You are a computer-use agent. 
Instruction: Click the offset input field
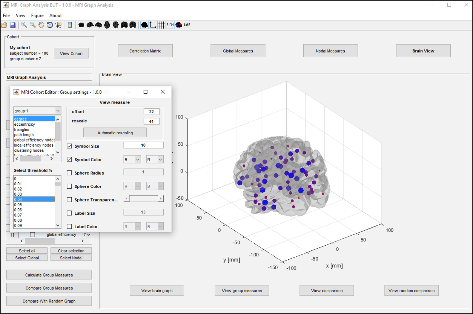pos(151,112)
